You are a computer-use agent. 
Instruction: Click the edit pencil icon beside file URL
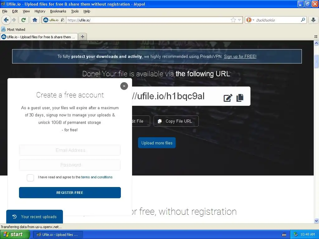(228, 98)
